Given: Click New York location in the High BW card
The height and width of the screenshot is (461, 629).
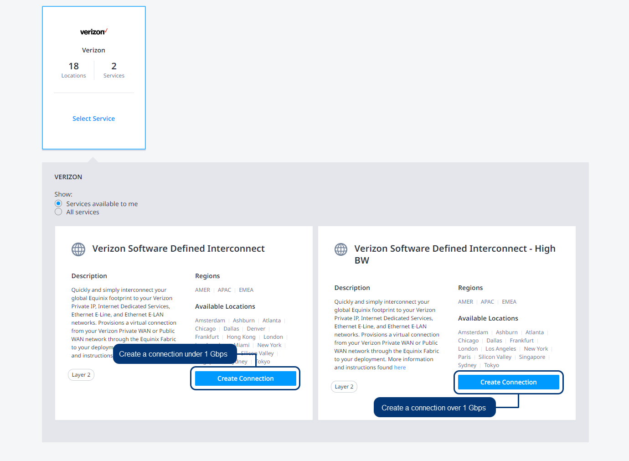Looking at the screenshot, I should 536,349.
